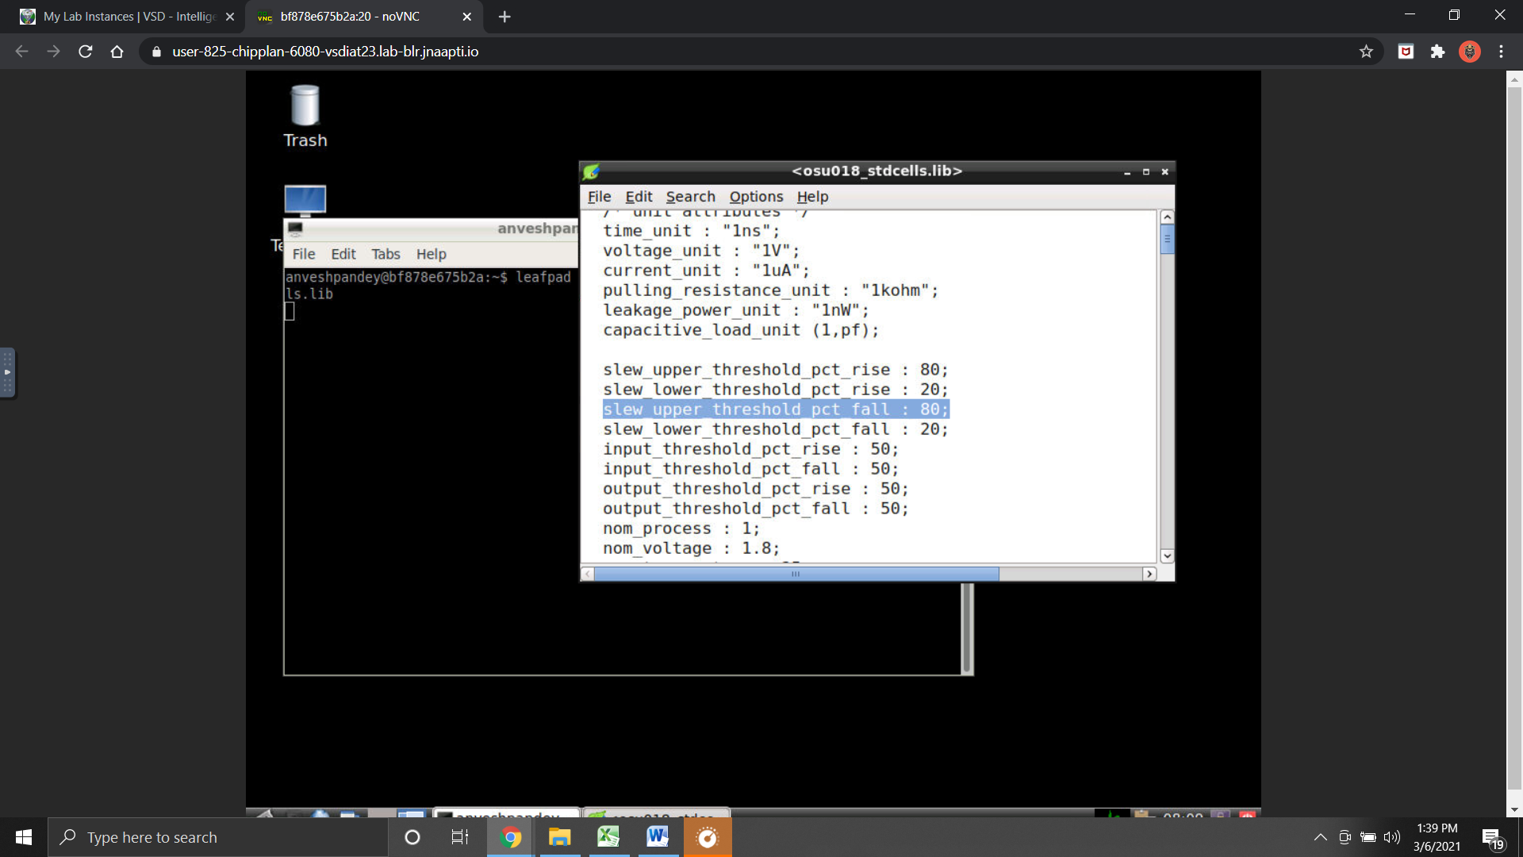Image resolution: width=1523 pixels, height=857 pixels.
Task: Click the leafpad leaf icon in title bar
Action: point(591,171)
